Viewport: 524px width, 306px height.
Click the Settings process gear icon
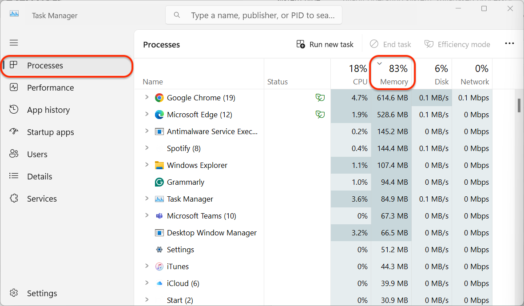pyautogui.click(x=159, y=250)
